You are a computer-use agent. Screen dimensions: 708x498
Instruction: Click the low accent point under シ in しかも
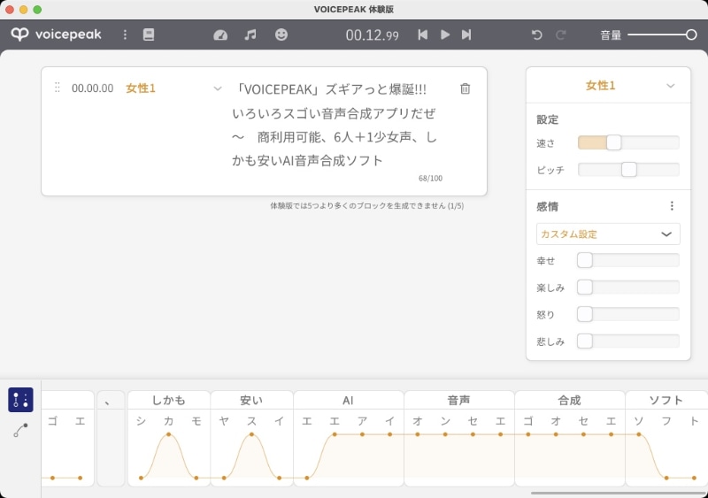tap(141, 478)
